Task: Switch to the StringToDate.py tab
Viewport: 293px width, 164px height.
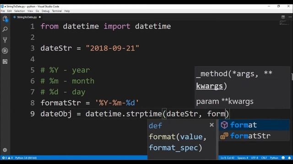Action: pos(27,17)
